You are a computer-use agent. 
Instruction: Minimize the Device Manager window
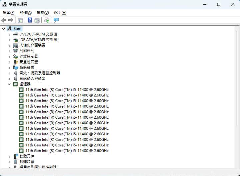(x=205, y=4)
